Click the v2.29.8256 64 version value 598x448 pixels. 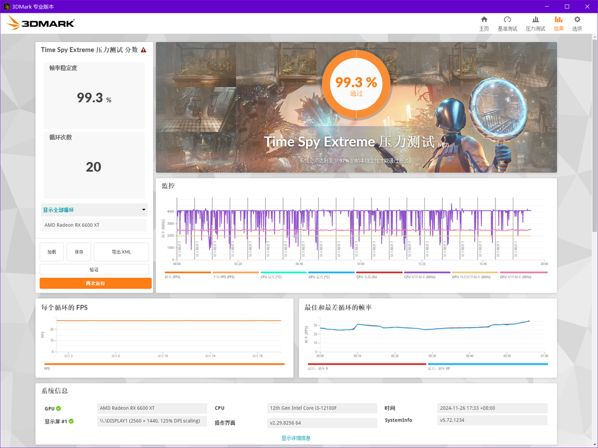point(322,423)
